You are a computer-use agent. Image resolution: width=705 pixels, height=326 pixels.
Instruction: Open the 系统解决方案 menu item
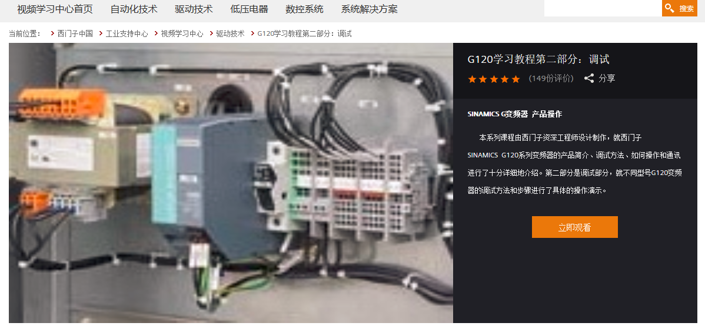coord(369,9)
